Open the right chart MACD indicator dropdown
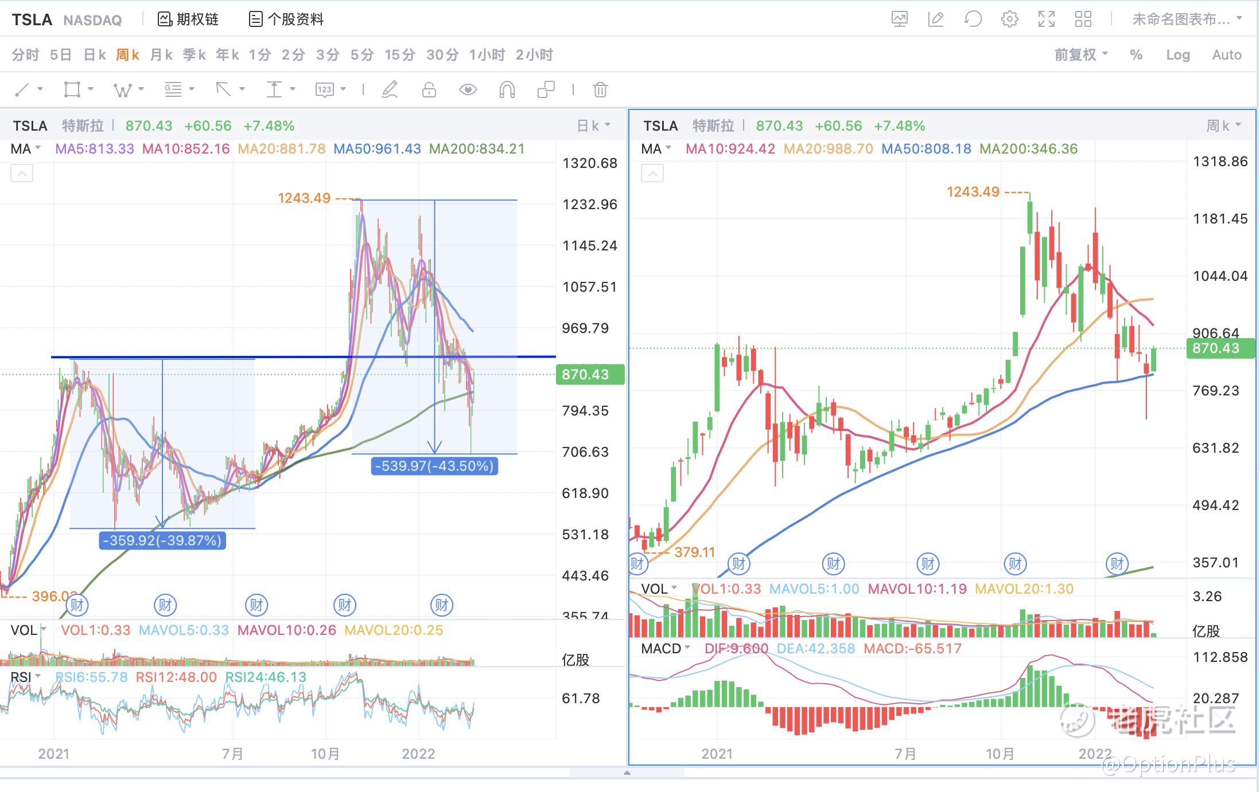 point(666,649)
